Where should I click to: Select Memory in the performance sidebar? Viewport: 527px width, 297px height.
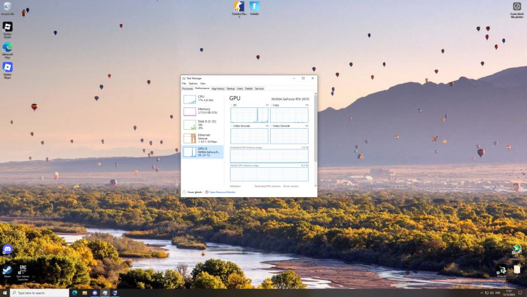tap(202, 111)
